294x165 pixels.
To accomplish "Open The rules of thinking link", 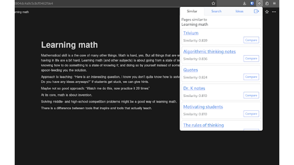I will coord(203,125).
